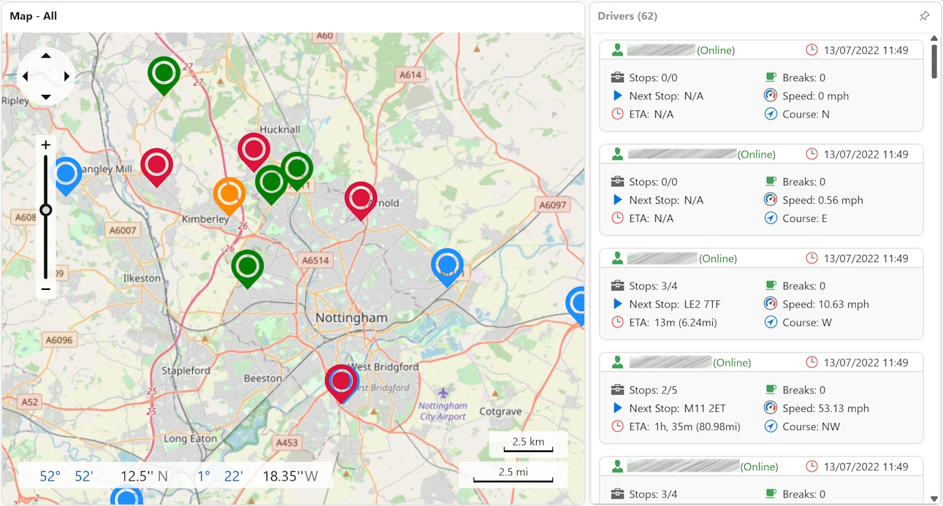Click the red marker at West Bridgford

click(x=341, y=380)
